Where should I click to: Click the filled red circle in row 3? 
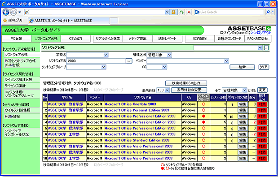[203, 116]
